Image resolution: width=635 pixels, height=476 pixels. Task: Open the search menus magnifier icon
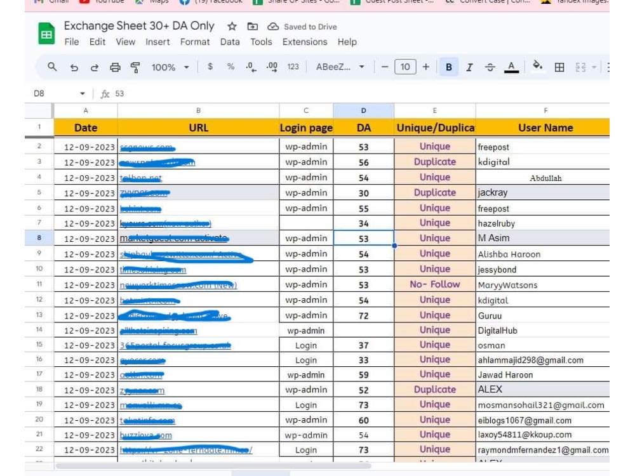[52, 67]
